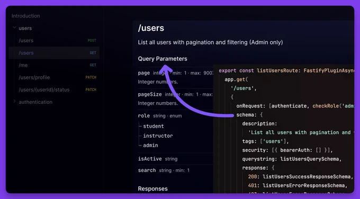The height and width of the screenshot is (199, 360).
Task: Click the pageSize parameter name
Action: pyautogui.click(x=150, y=94)
